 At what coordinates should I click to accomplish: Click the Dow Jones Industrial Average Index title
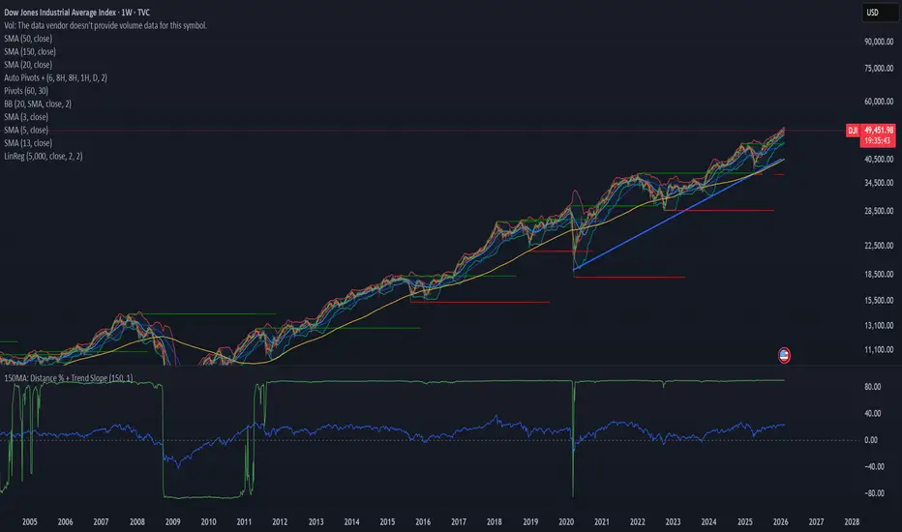coord(77,12)
